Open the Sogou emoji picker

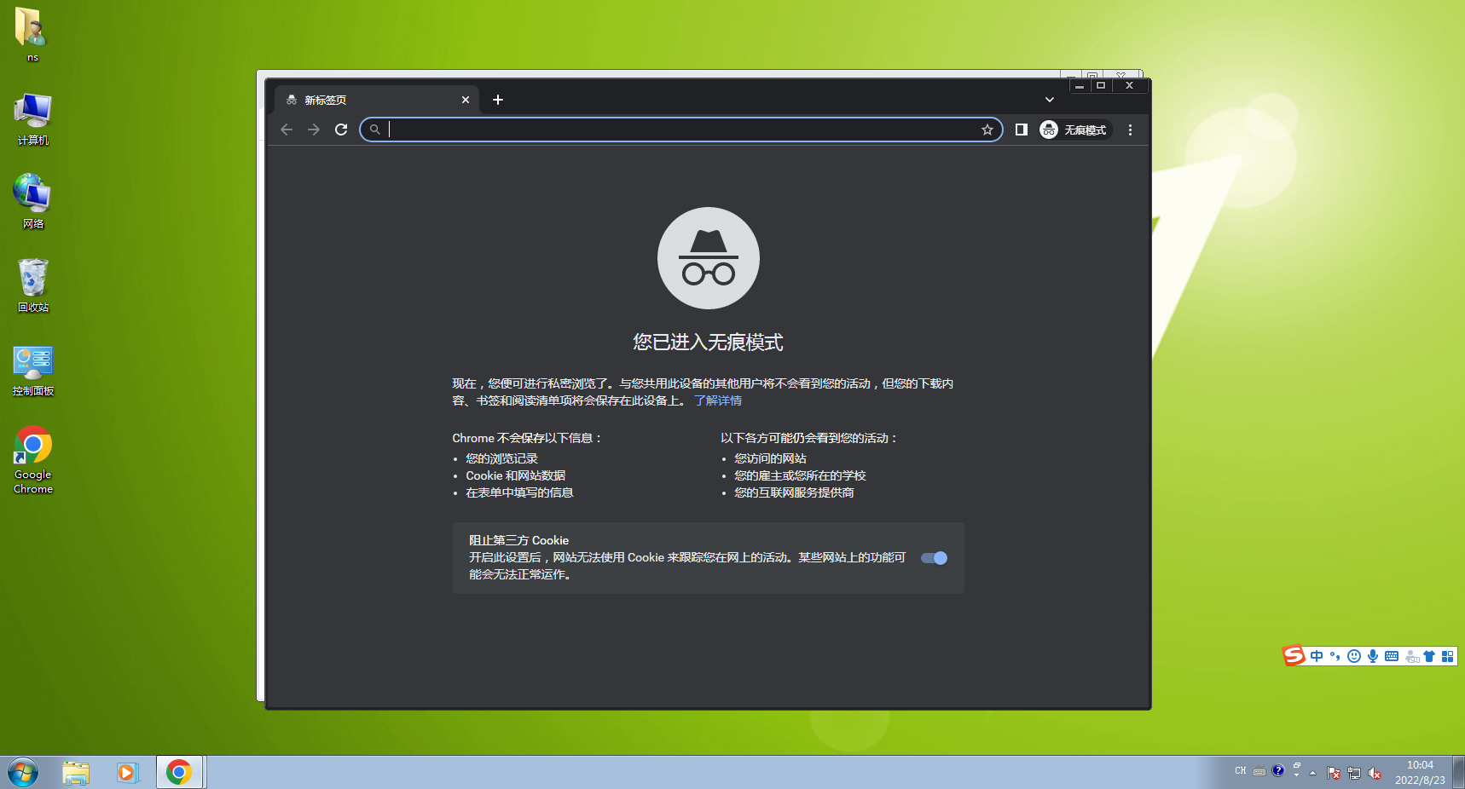pos(1353,656)
